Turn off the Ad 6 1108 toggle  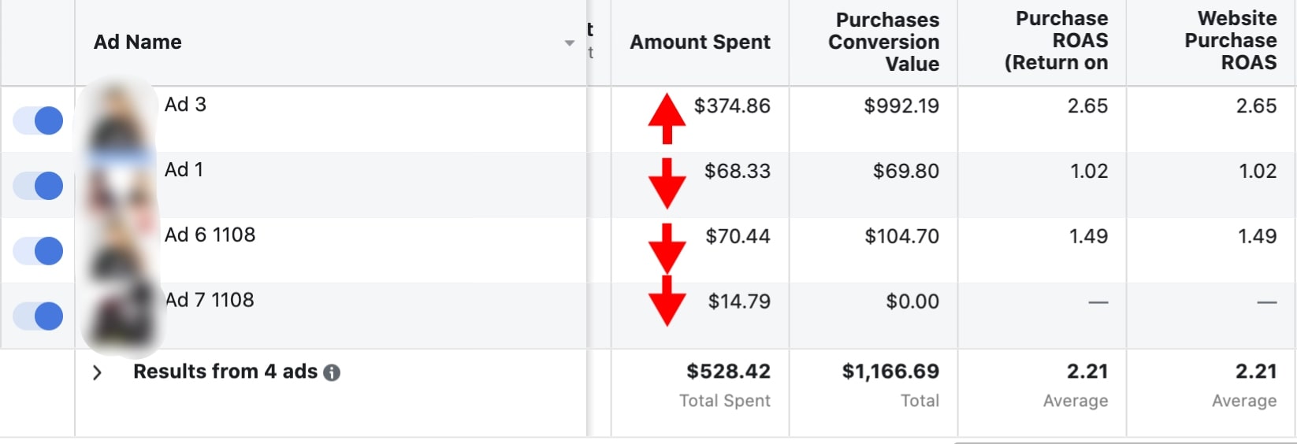[38, 251]
